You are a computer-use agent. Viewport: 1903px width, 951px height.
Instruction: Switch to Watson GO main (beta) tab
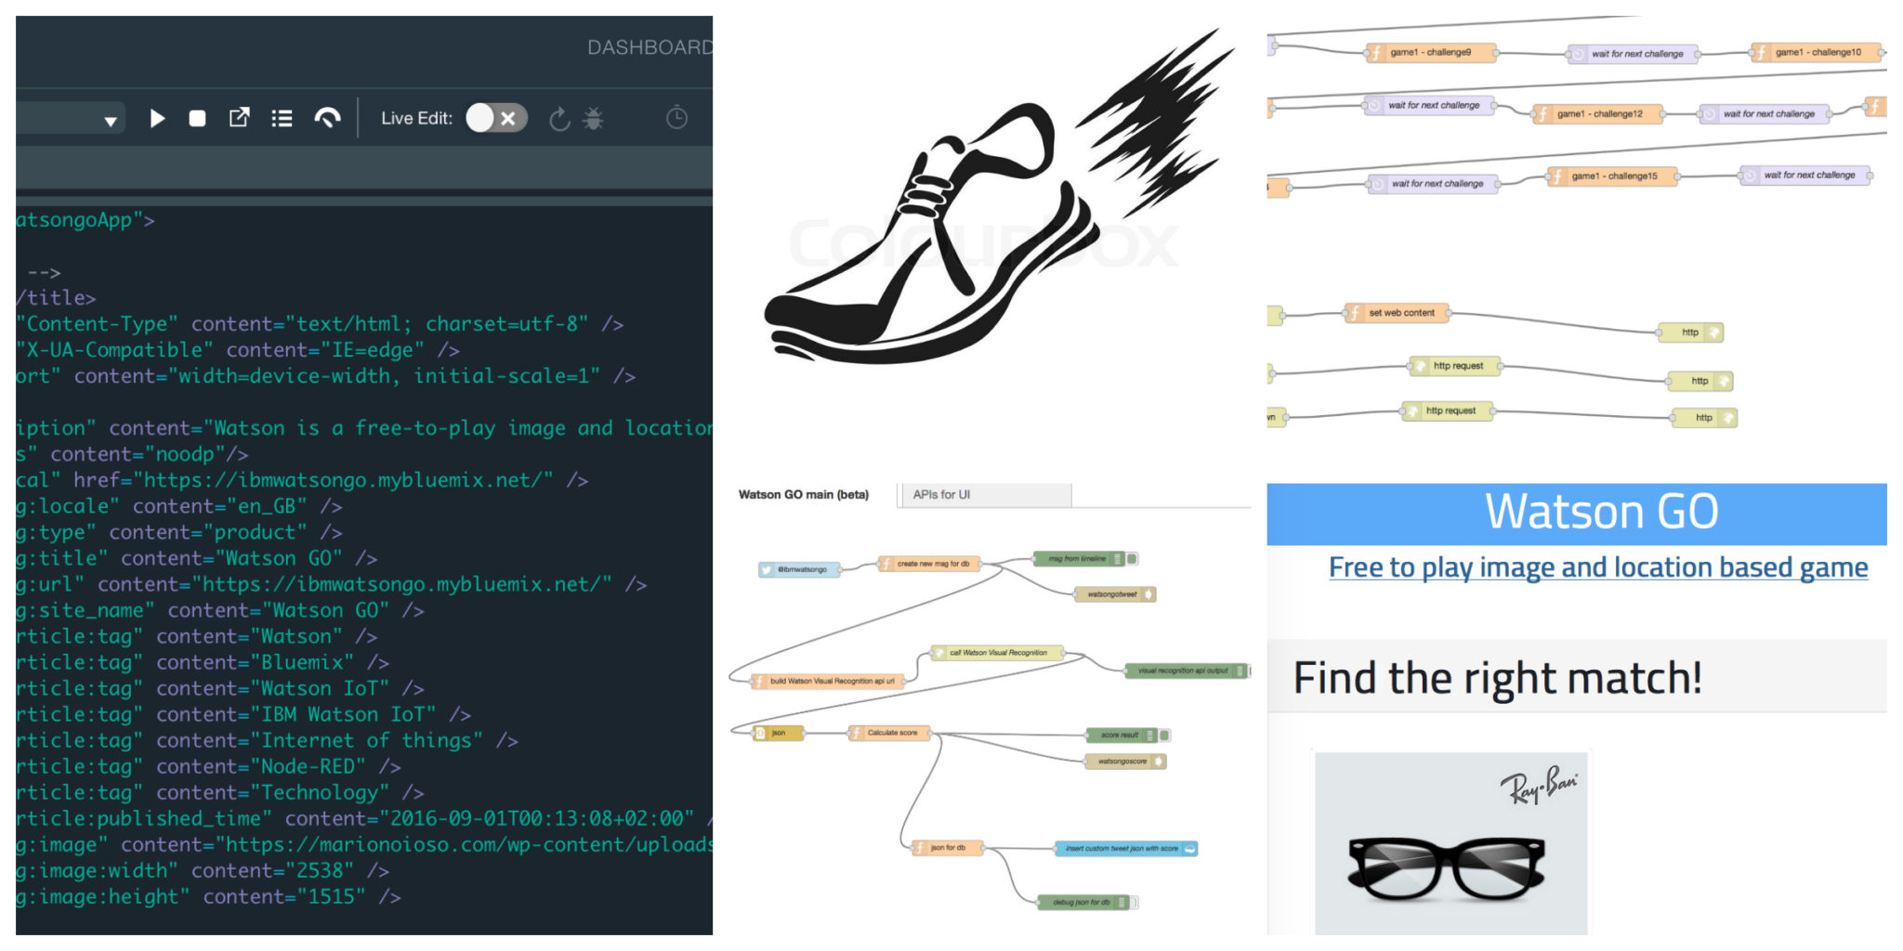coord(804,494)
